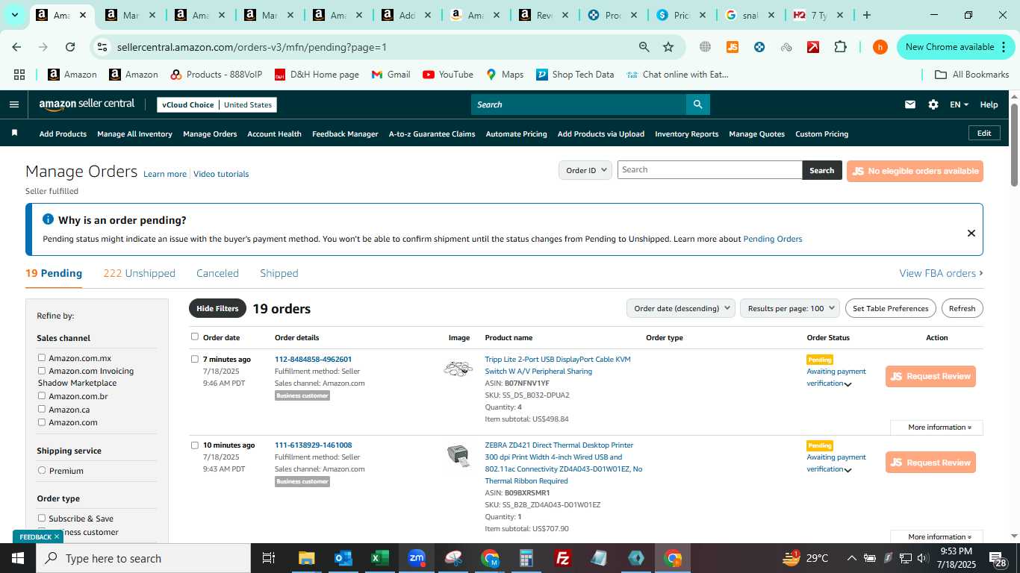Image resolution: width=1020 pixels, height=573 pixels.
Task: Go back with browser back arrow
Action: coord(16,47)
